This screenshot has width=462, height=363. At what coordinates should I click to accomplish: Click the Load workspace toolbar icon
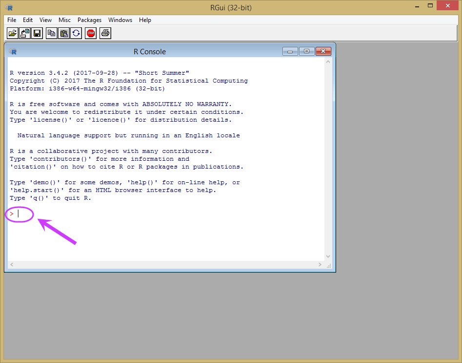25,33
